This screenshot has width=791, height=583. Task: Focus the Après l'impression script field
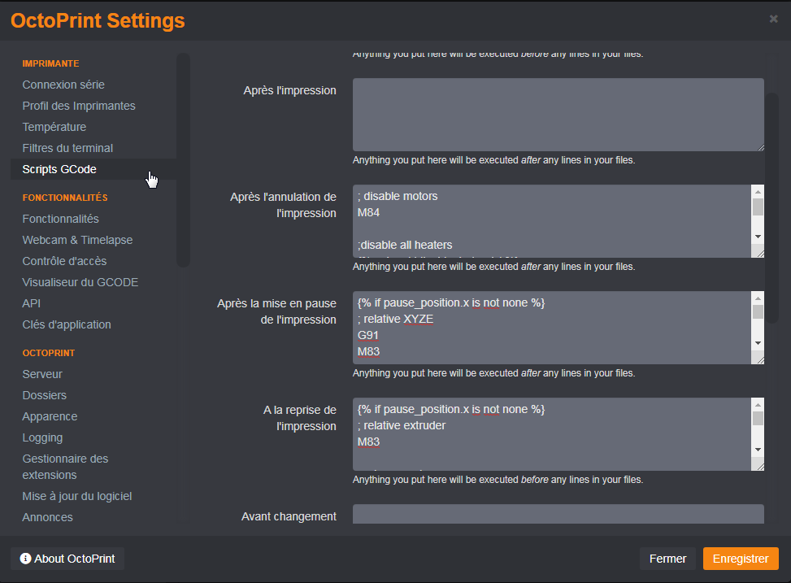[558, 115]
